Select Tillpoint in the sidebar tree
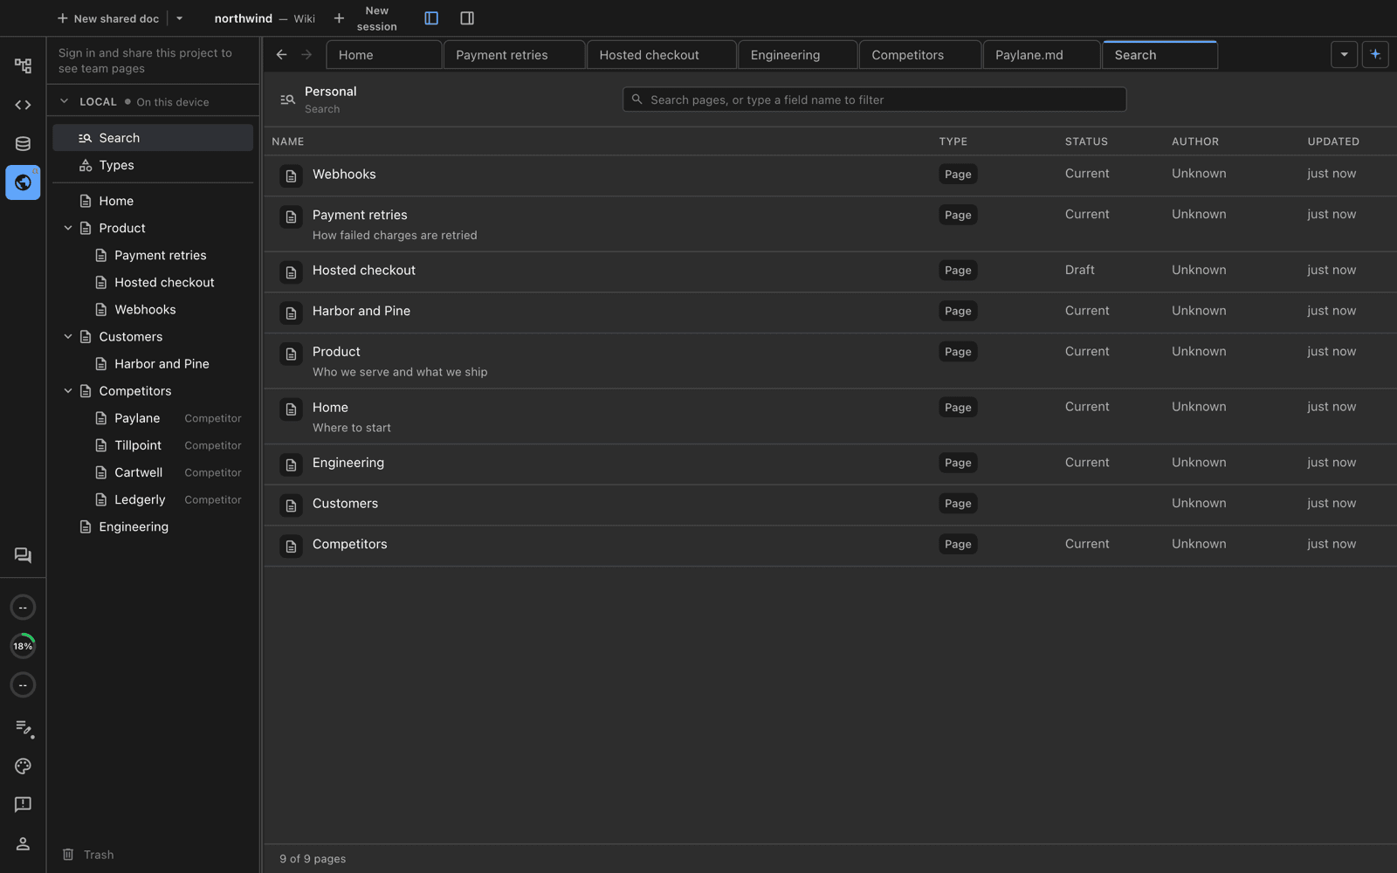Image resolution: width=1397 pixels, height=873 pixels. tap(153, 445)
